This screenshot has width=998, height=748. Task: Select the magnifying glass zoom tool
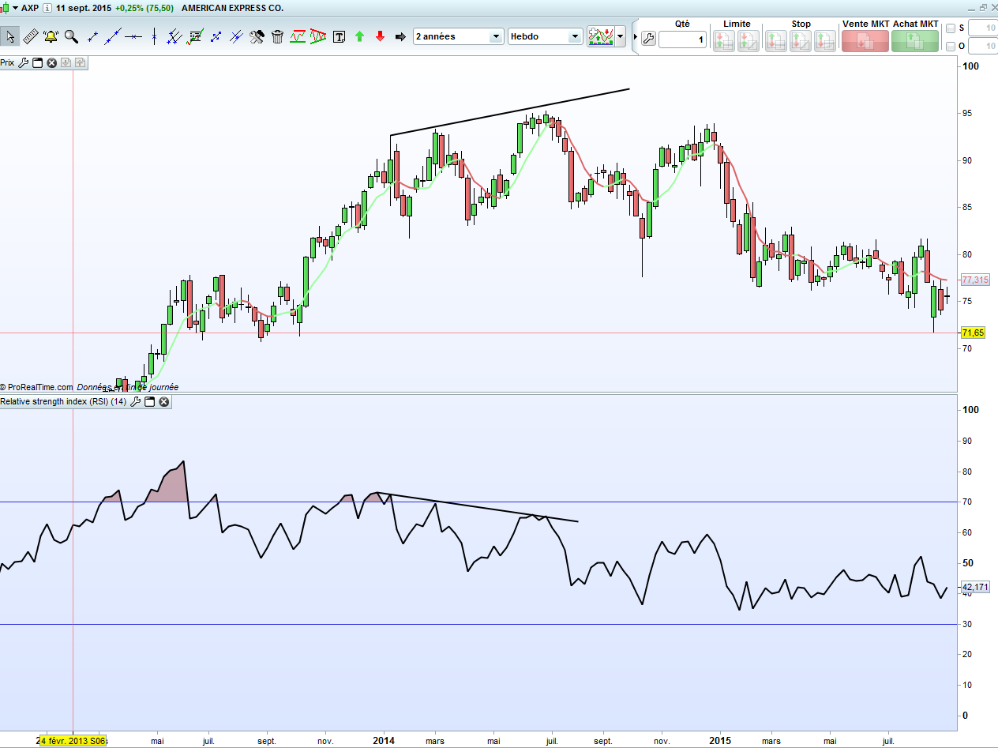point(72,36)
